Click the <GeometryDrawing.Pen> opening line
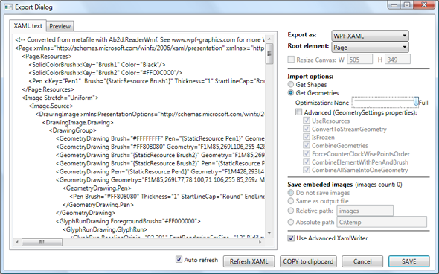The image size is (439, 274). click(97, 188)
